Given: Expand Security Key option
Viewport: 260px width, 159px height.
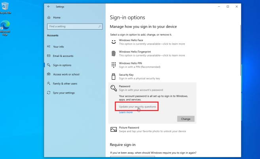Looking at the screenshot, I should (152, 77).
